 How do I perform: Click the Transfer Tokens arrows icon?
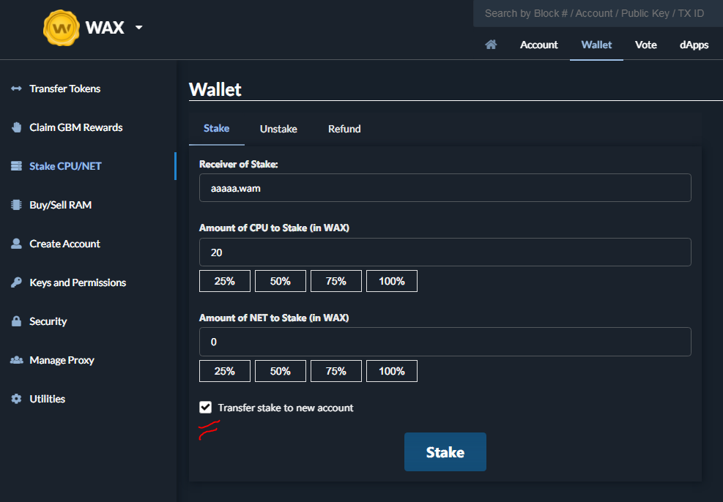[x=17, y=89]
